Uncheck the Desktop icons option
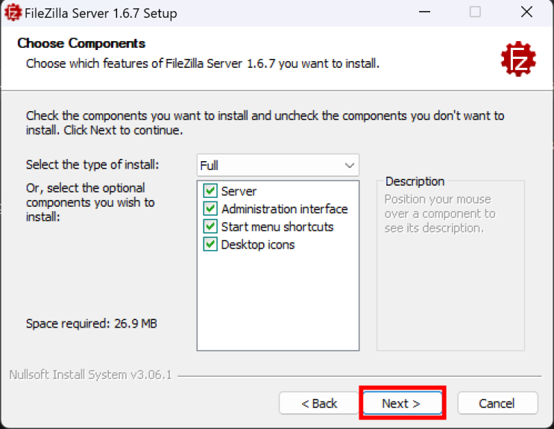Image resolution: width=554 pixels, height=429 pixels. click(x=210, y=245)
